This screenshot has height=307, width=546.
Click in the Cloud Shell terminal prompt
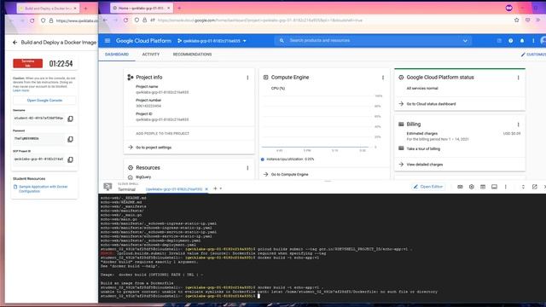(258, 296)
